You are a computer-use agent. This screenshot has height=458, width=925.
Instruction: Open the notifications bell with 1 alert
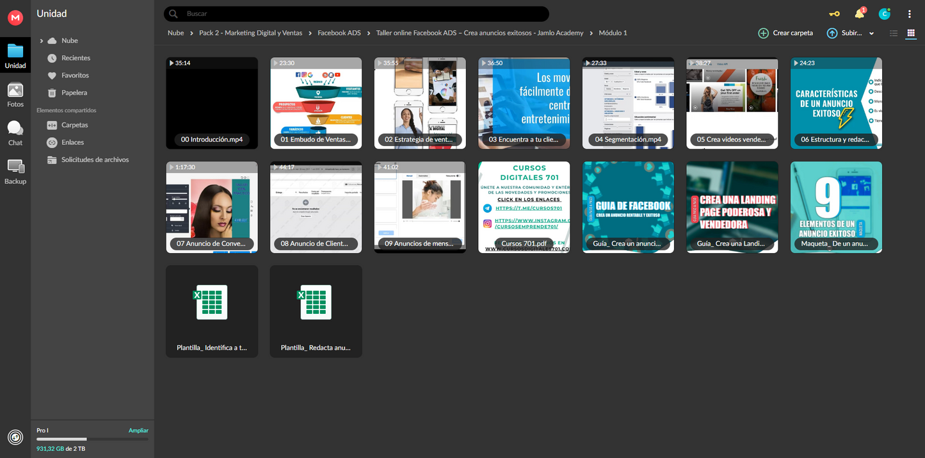tap(858, 13)
